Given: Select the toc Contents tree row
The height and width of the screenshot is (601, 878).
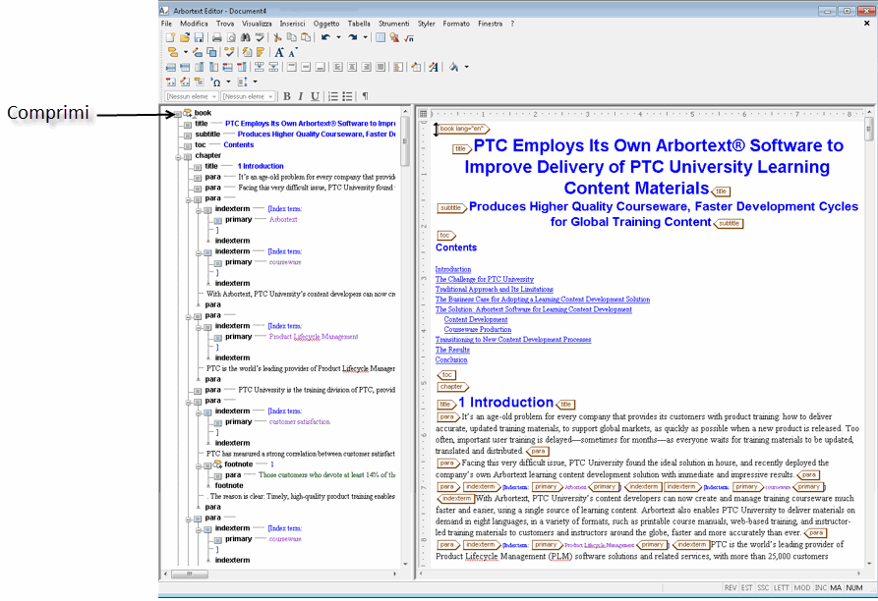Looking at the screenshot, I should (x=218, y=144).
